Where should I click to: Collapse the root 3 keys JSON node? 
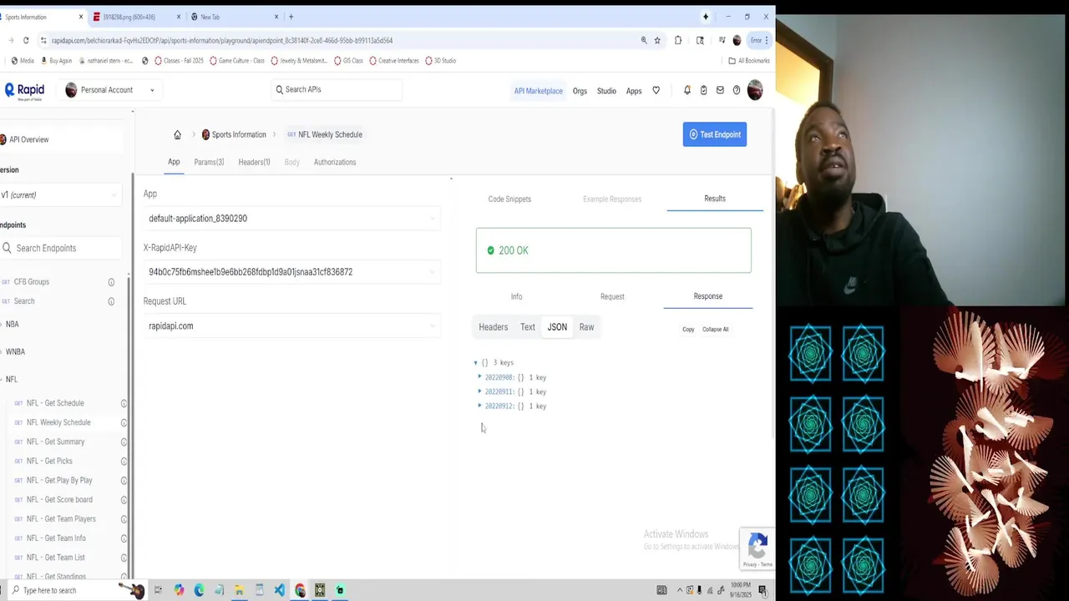[476, 363]
